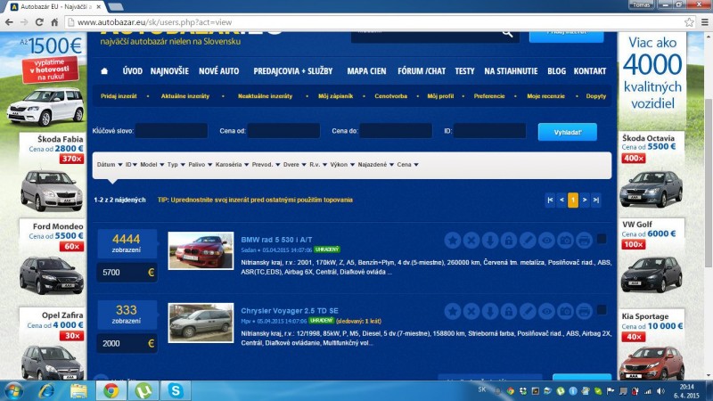Open the Aktuálne inzeráty link
The width and height of the screenshot is (713, 401).
coord(185,96)
